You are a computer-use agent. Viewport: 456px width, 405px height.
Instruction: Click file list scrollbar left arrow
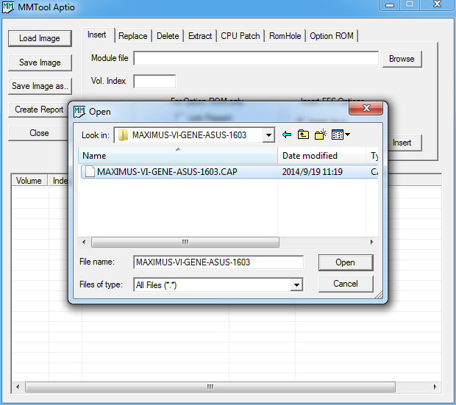point(84,242)
